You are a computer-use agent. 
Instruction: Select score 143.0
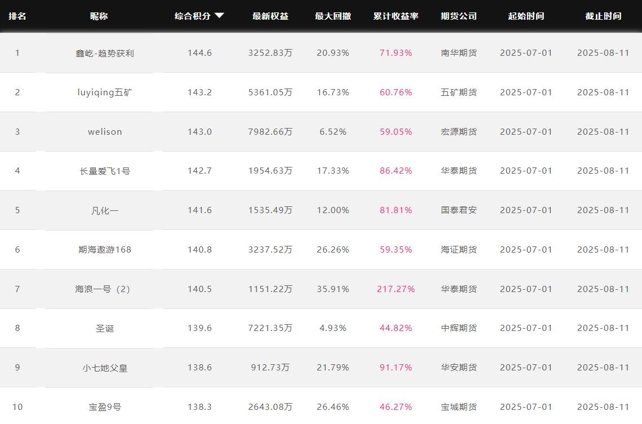click(x=200, y=131)
